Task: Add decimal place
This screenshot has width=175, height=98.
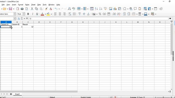Action: (x=114, y=14)
